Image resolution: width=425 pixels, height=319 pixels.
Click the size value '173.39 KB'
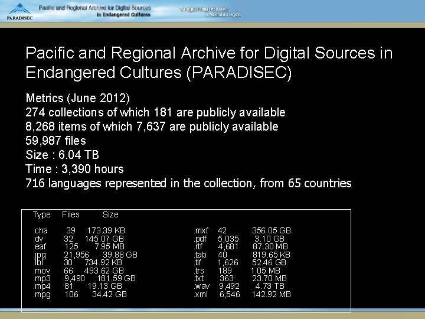coord(106,230)
